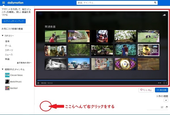Select the スポーツ category
170x115 pixels.
(9, 50)
